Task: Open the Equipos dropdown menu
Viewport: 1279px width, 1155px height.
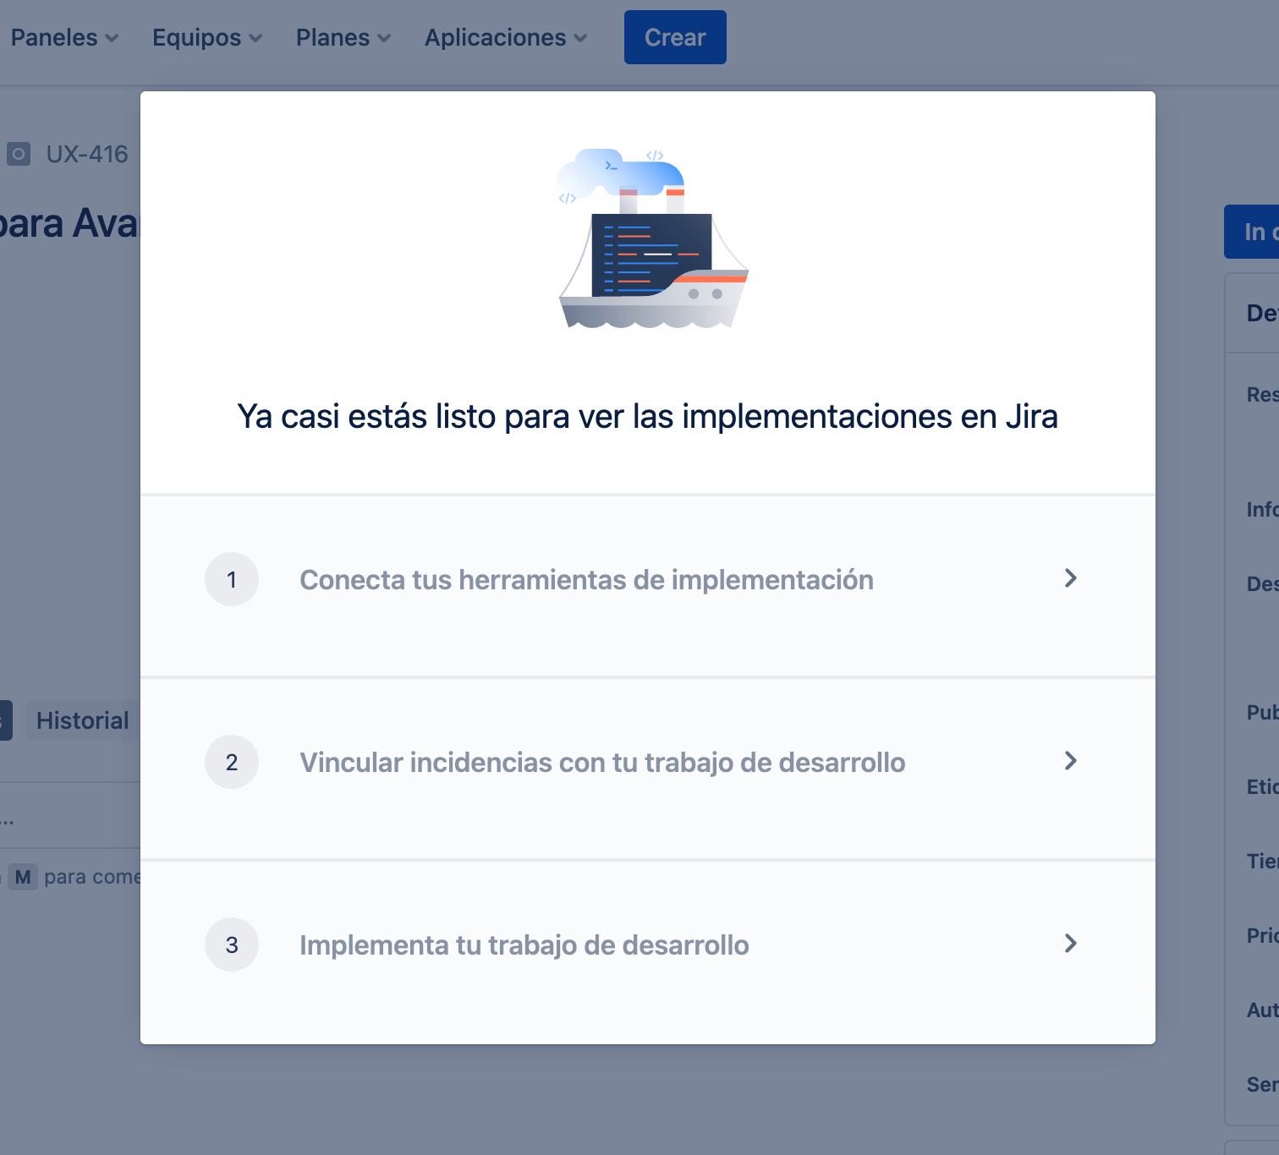Action: (x=206, y=37)
